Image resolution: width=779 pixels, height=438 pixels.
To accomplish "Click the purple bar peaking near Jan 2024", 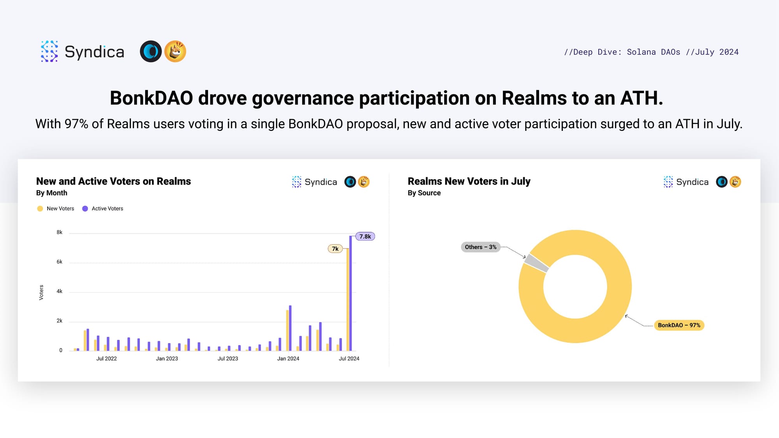I will tap(290, 328).
